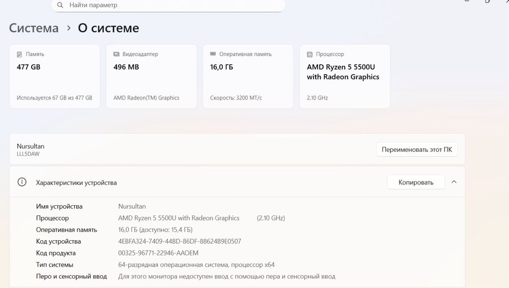This screenshot has width=509, height=288.
Task: Minimize the Settings window
Action: 467,2
